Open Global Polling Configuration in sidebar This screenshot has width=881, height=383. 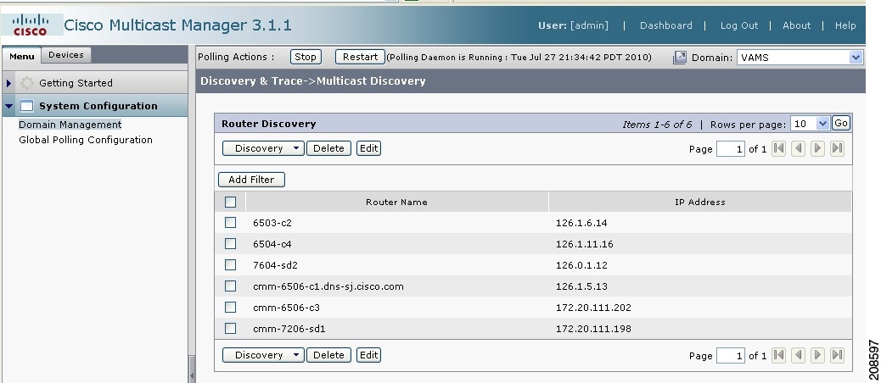coord(86,140)
